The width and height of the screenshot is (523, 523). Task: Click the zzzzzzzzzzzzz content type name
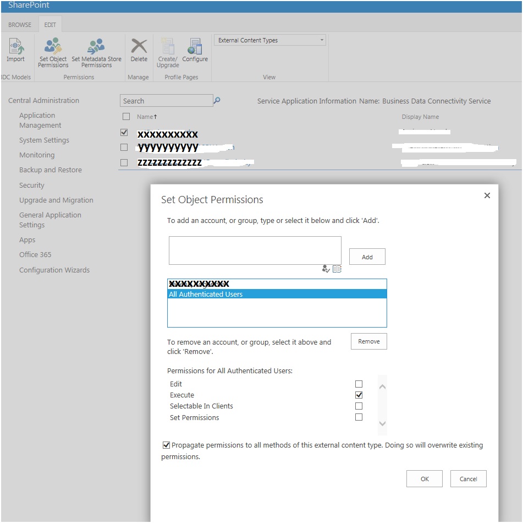point(170,162)
